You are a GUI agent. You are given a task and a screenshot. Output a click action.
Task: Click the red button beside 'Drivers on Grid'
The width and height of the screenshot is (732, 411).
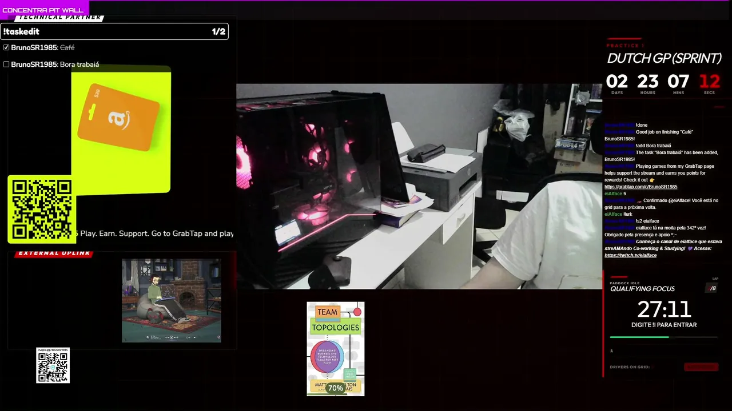tap(701, 367)
